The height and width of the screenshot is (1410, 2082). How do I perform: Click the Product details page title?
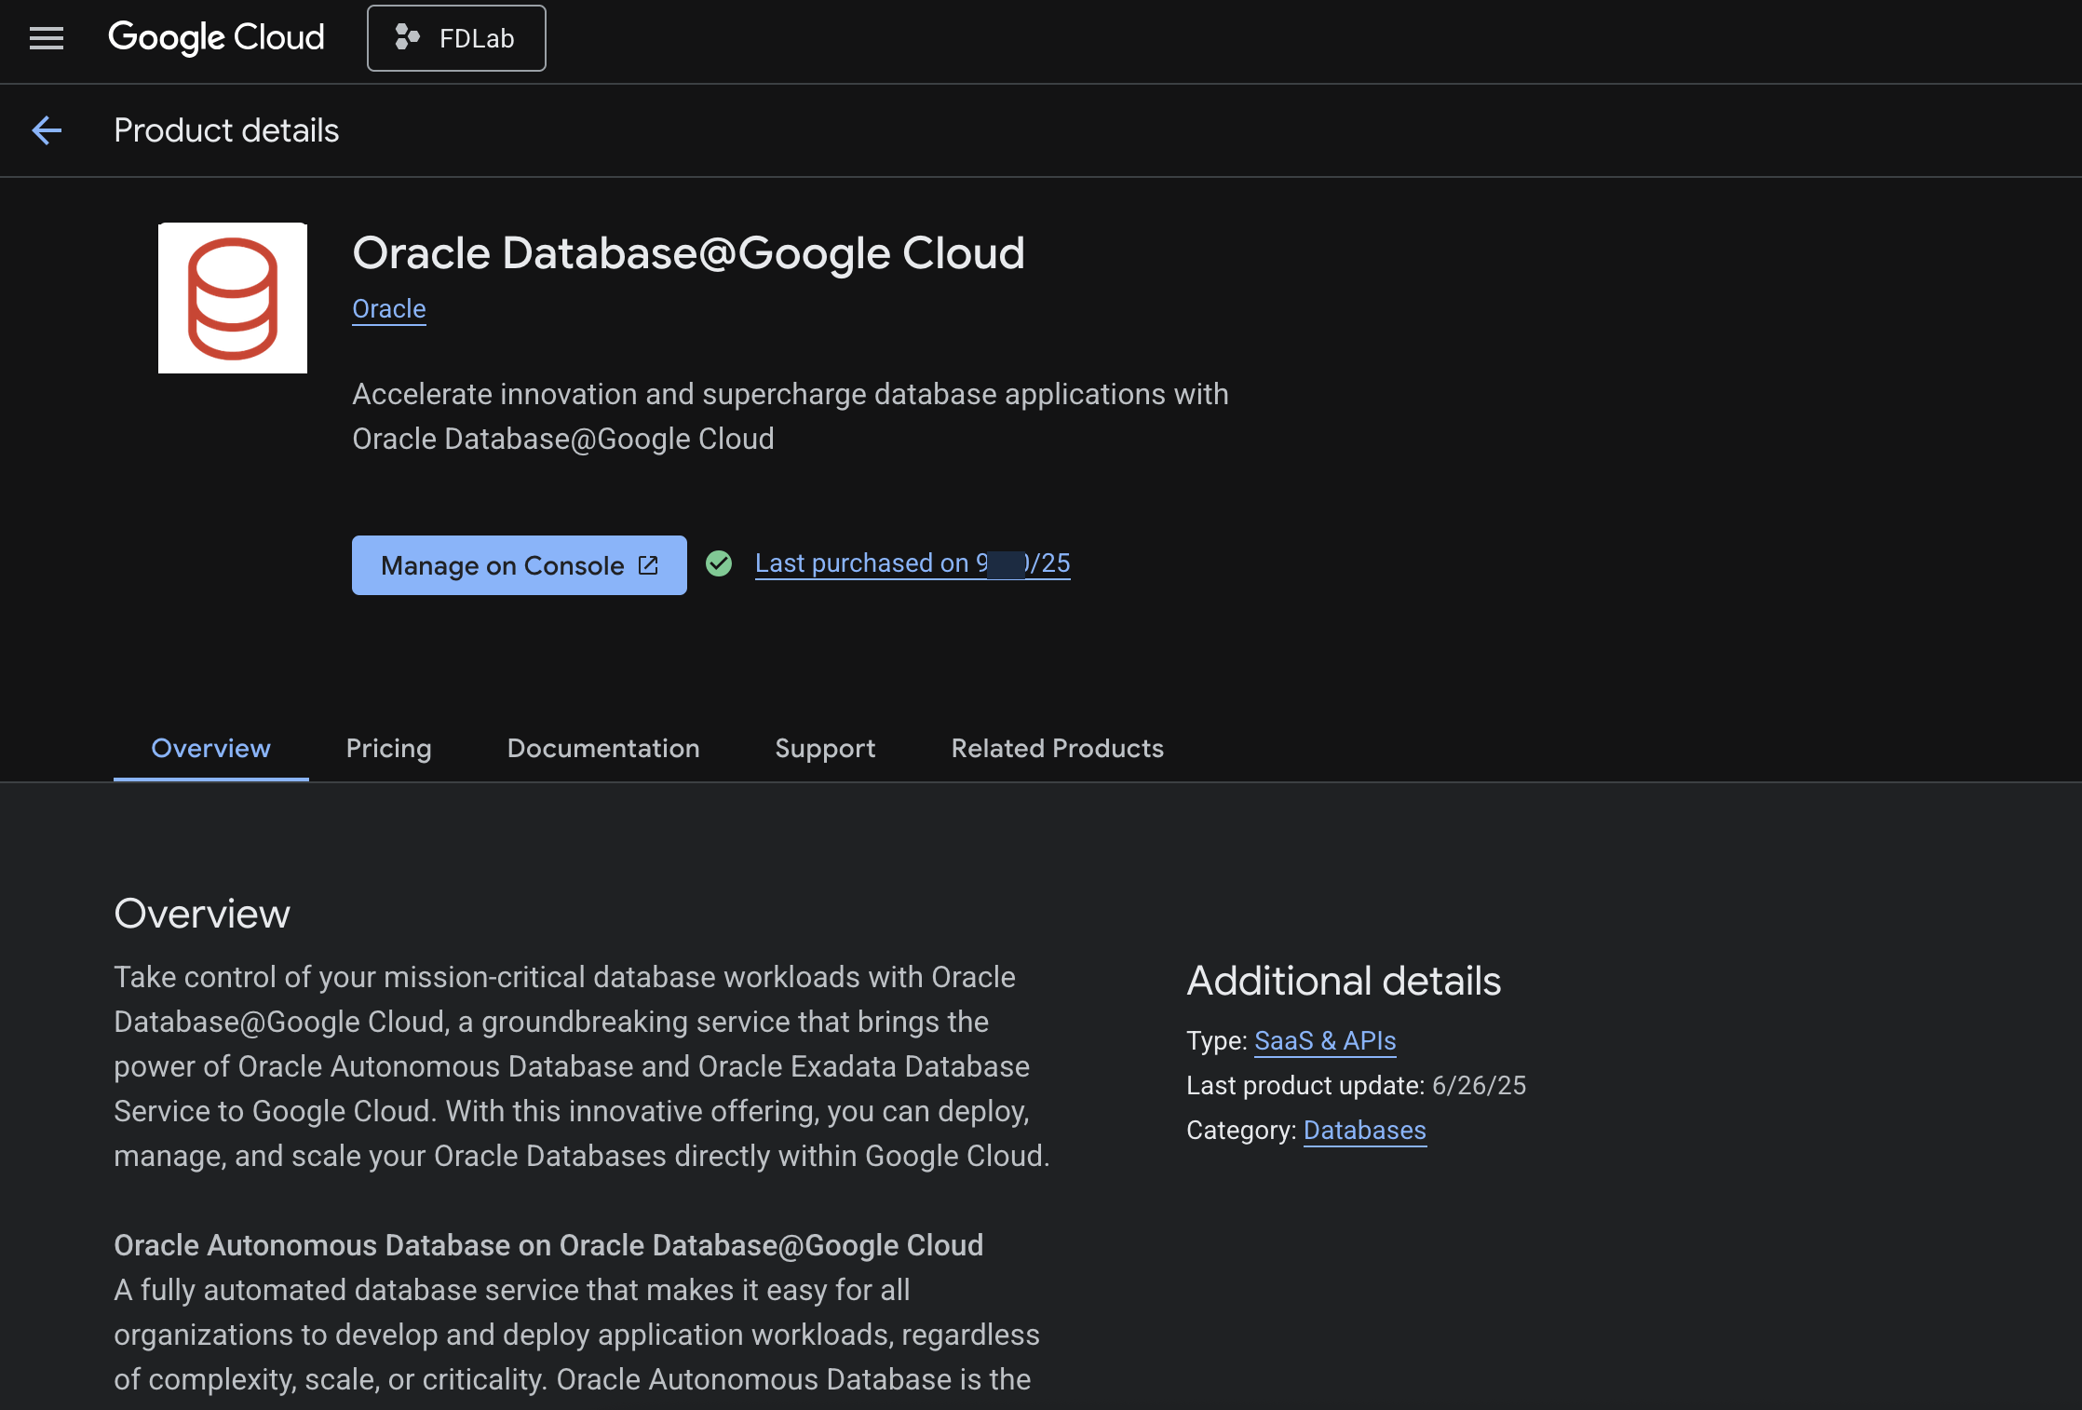(x=226, y=130)
